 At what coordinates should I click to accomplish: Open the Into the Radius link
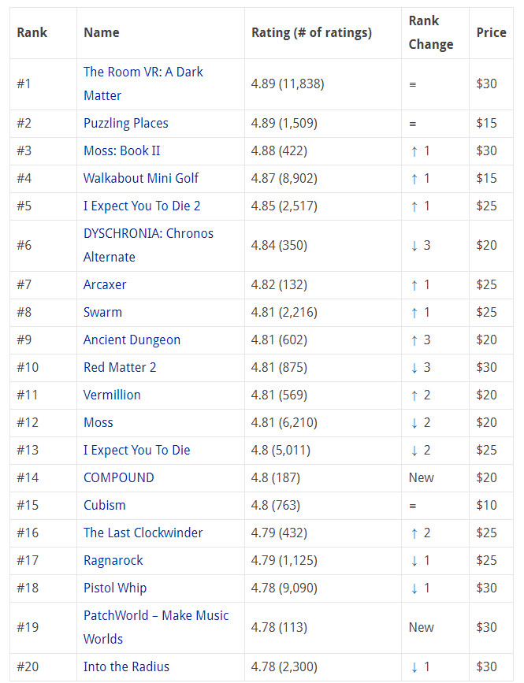pos(126,666)
